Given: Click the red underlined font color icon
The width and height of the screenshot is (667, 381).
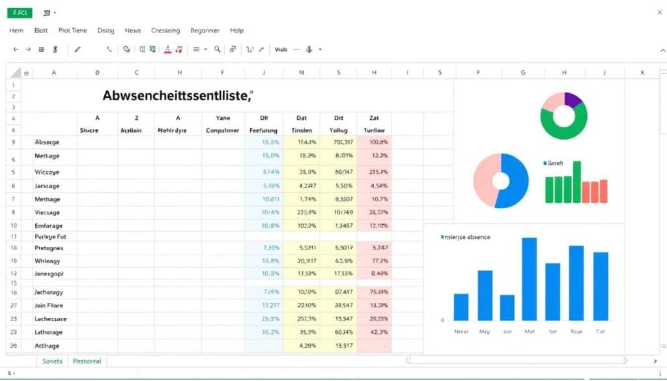Looking at the screenshot, I should tap(168, 49).
